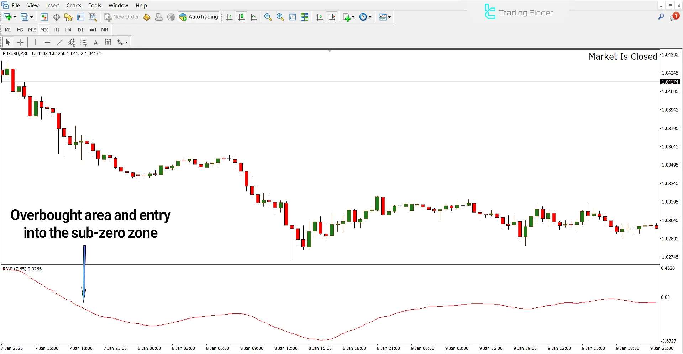Select the Horizontal Line tool
Image resolution: width=683 pixels, height=354 pixels.
(48, 42)
